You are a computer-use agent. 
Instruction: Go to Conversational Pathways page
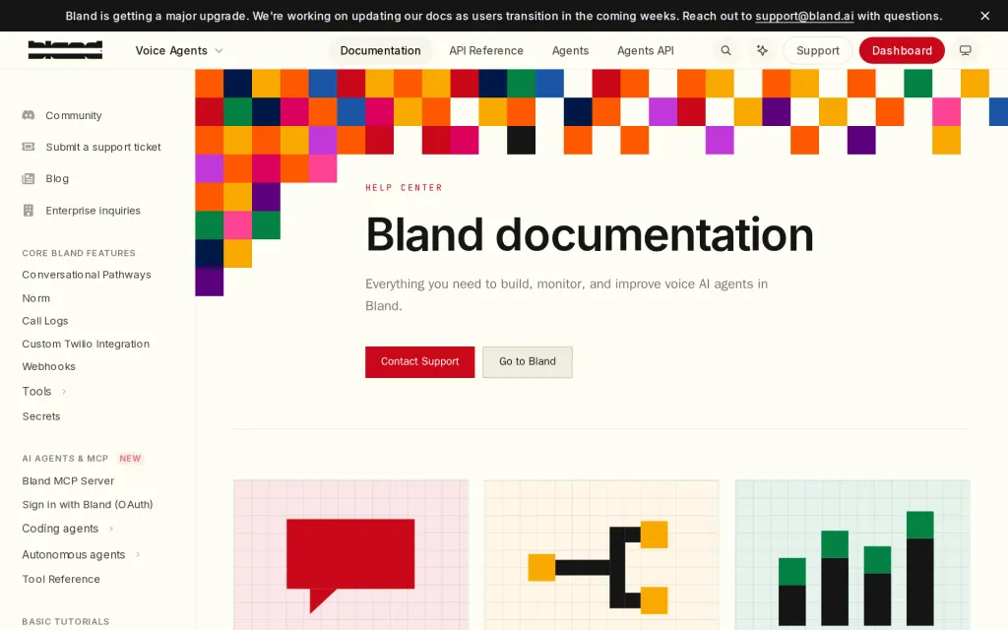(87, 275)
